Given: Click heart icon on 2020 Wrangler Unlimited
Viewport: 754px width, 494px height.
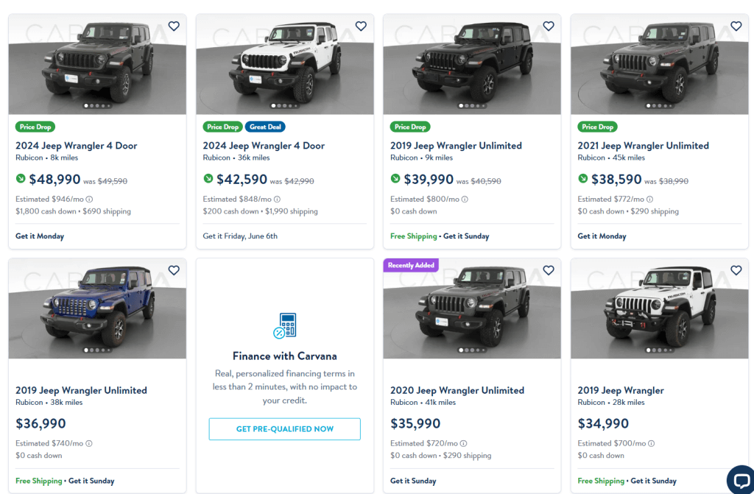Looking at the screenshot, I should [x=549, y=270].
